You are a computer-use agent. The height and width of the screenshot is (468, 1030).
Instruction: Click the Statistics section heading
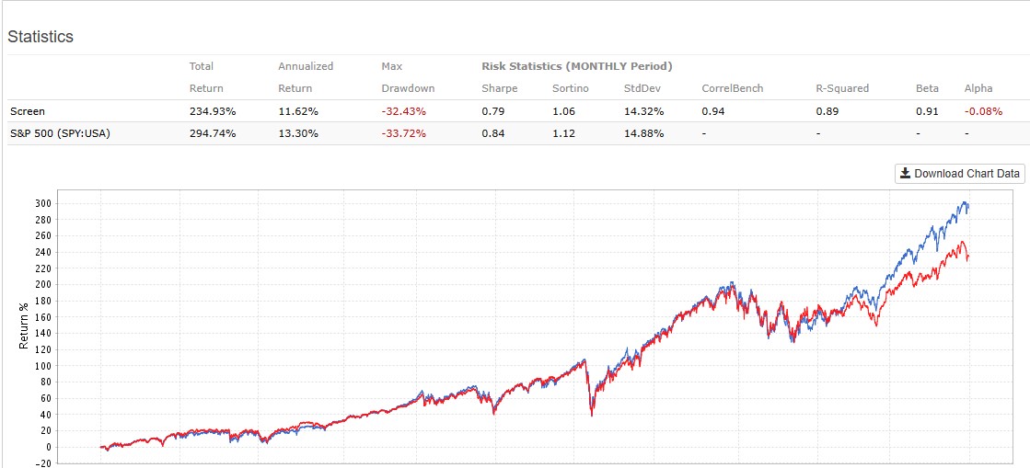click(x=41, y=37)
